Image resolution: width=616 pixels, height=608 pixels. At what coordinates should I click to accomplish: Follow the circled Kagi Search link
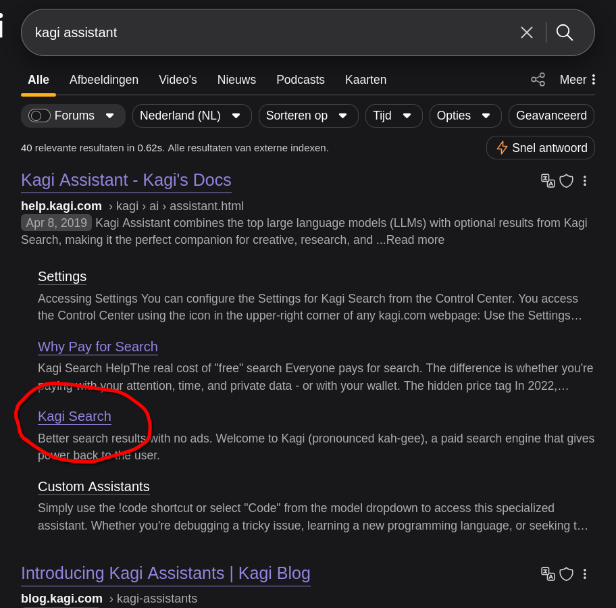pos(74,416)
